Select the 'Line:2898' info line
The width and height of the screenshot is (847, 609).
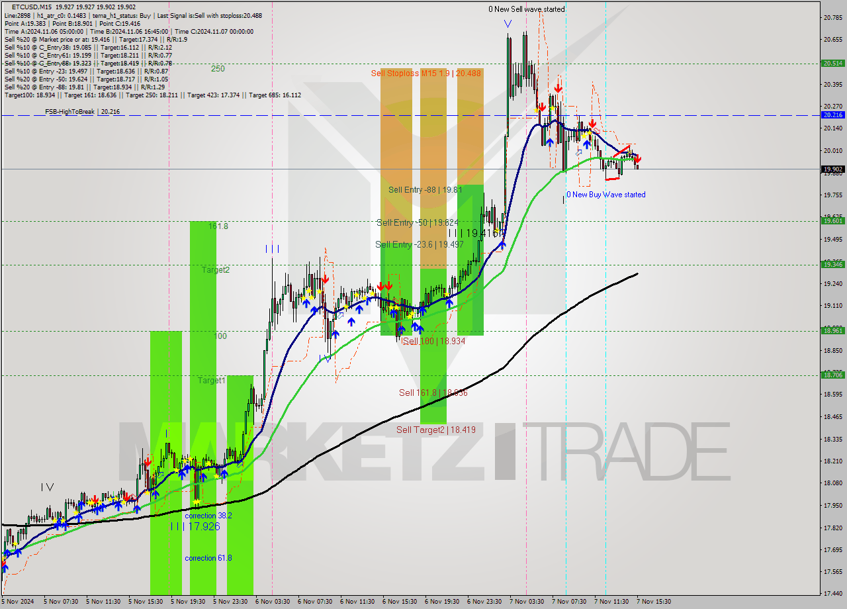(132, 15)
